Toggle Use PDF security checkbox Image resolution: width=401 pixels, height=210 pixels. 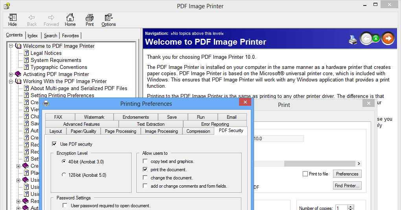pyautogui.click(x=54, y=144)
